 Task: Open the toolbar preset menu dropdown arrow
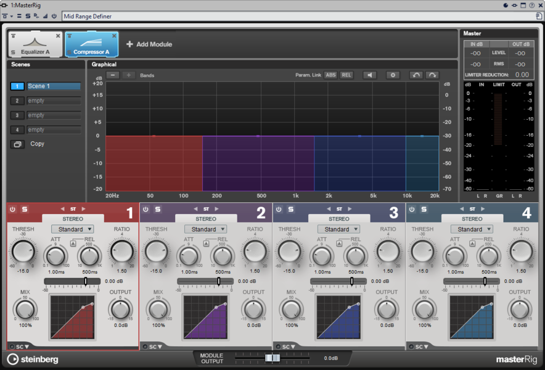click(x=12, y=16)
